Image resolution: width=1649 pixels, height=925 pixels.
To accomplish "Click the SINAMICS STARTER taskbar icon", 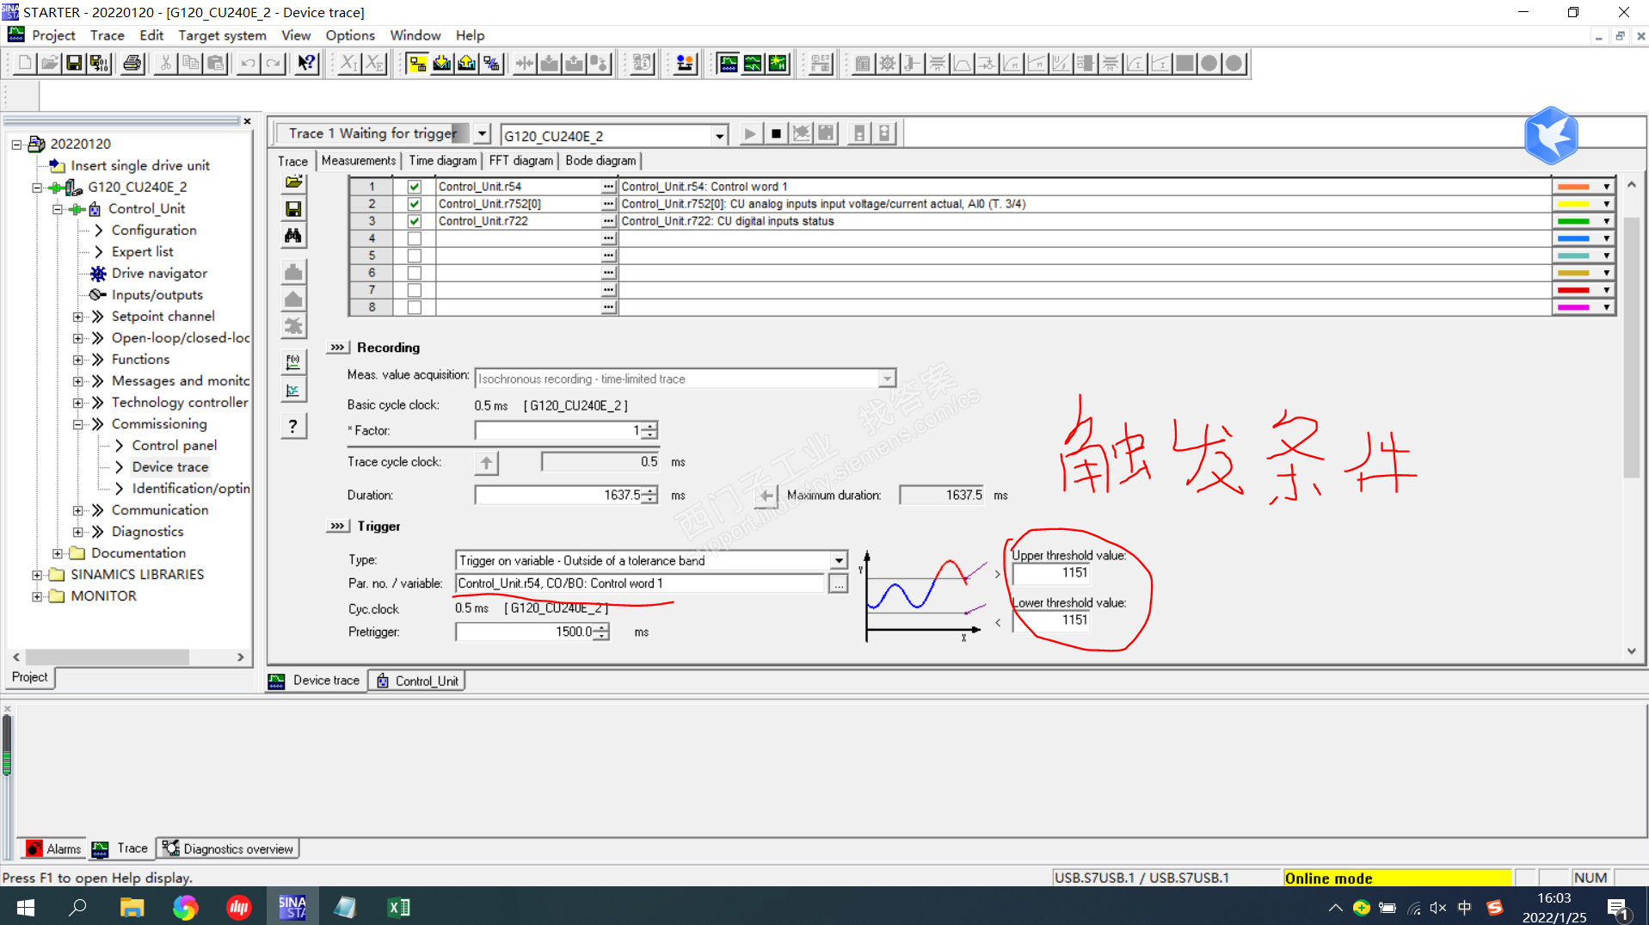I will tap(292, 907).
